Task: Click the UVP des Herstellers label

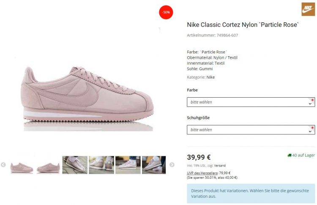Action: coord(202,173)
